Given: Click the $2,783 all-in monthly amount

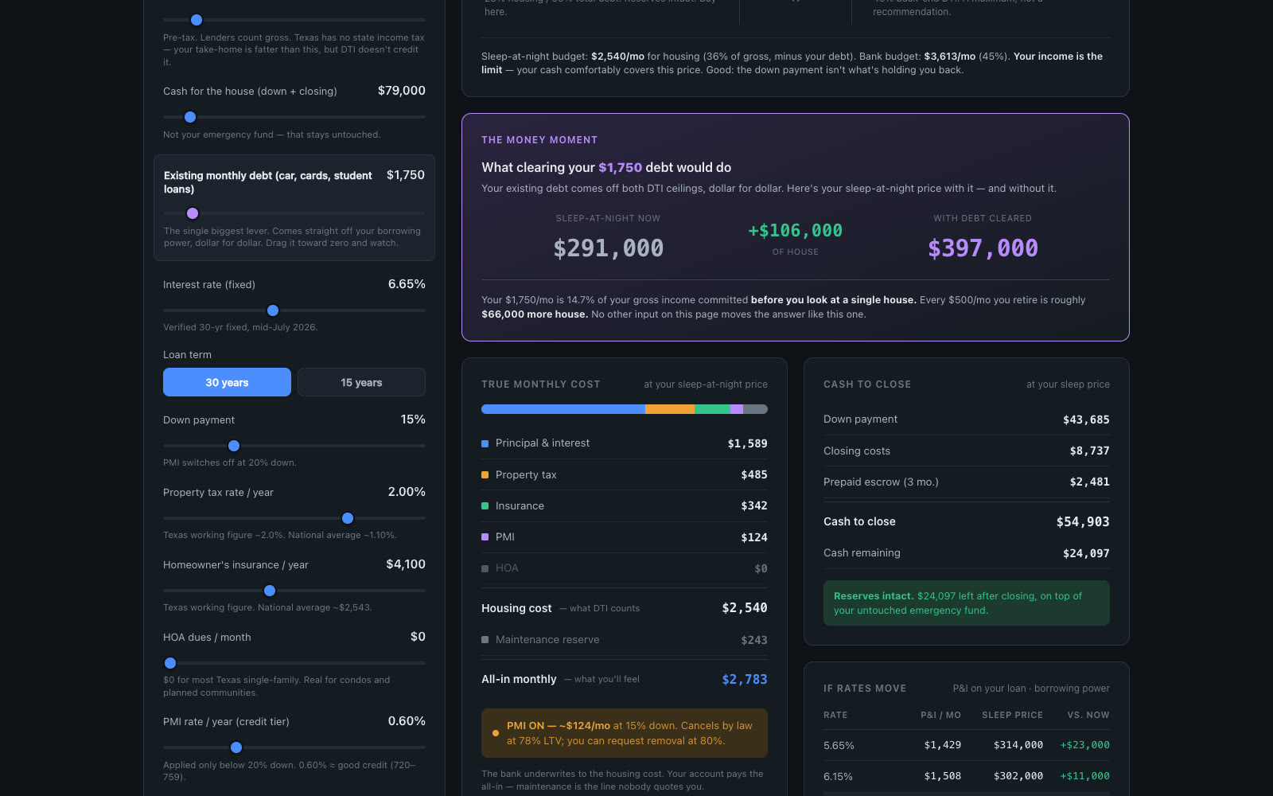Looking at the screenshot, I should (x=745, y=679).
